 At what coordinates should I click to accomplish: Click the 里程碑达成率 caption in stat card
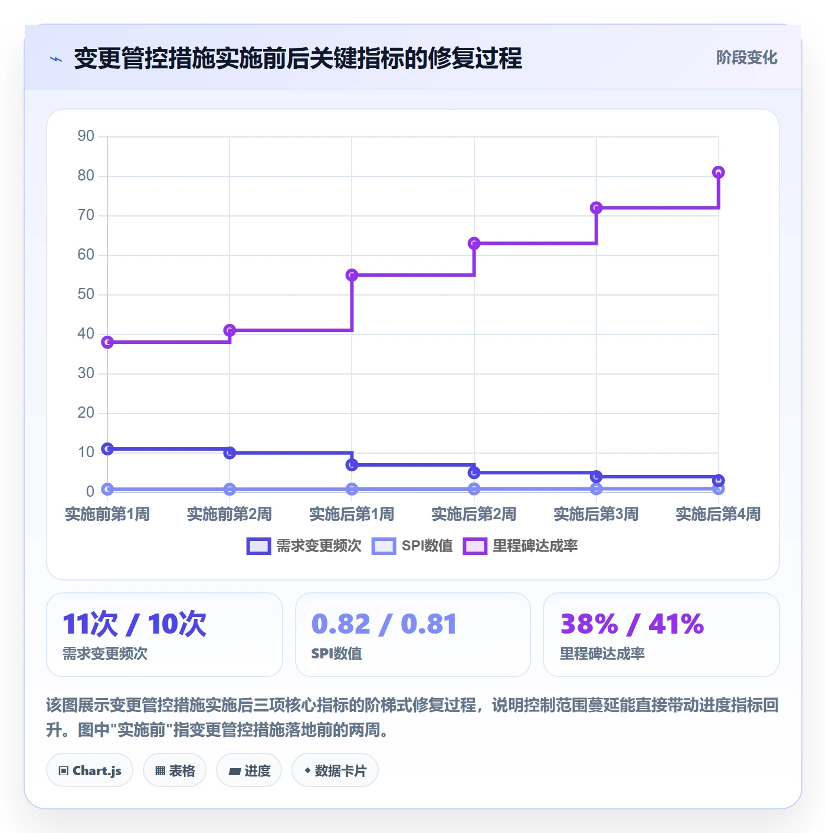coord(602,654)
